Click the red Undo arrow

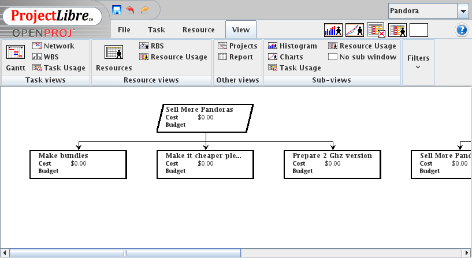click(x=130, y=10)
